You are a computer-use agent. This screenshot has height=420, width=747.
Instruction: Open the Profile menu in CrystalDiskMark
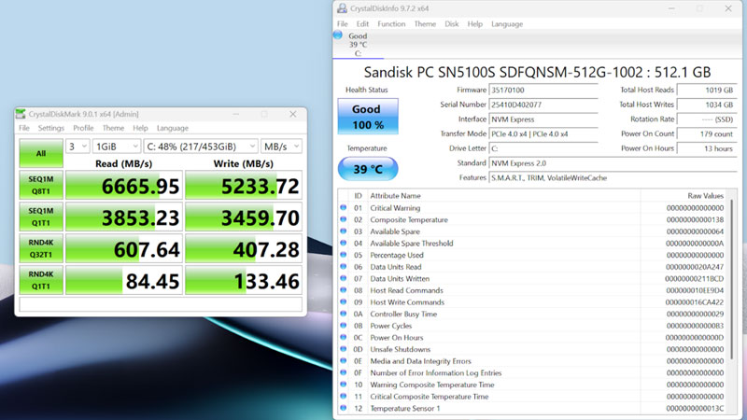click(x=83, y=128)
